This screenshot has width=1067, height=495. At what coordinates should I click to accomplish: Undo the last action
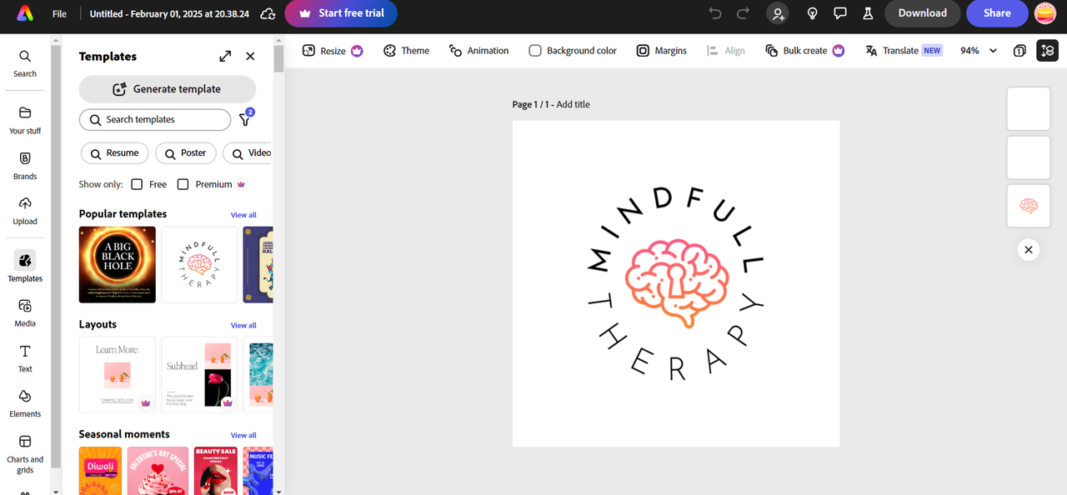(714, 13)
